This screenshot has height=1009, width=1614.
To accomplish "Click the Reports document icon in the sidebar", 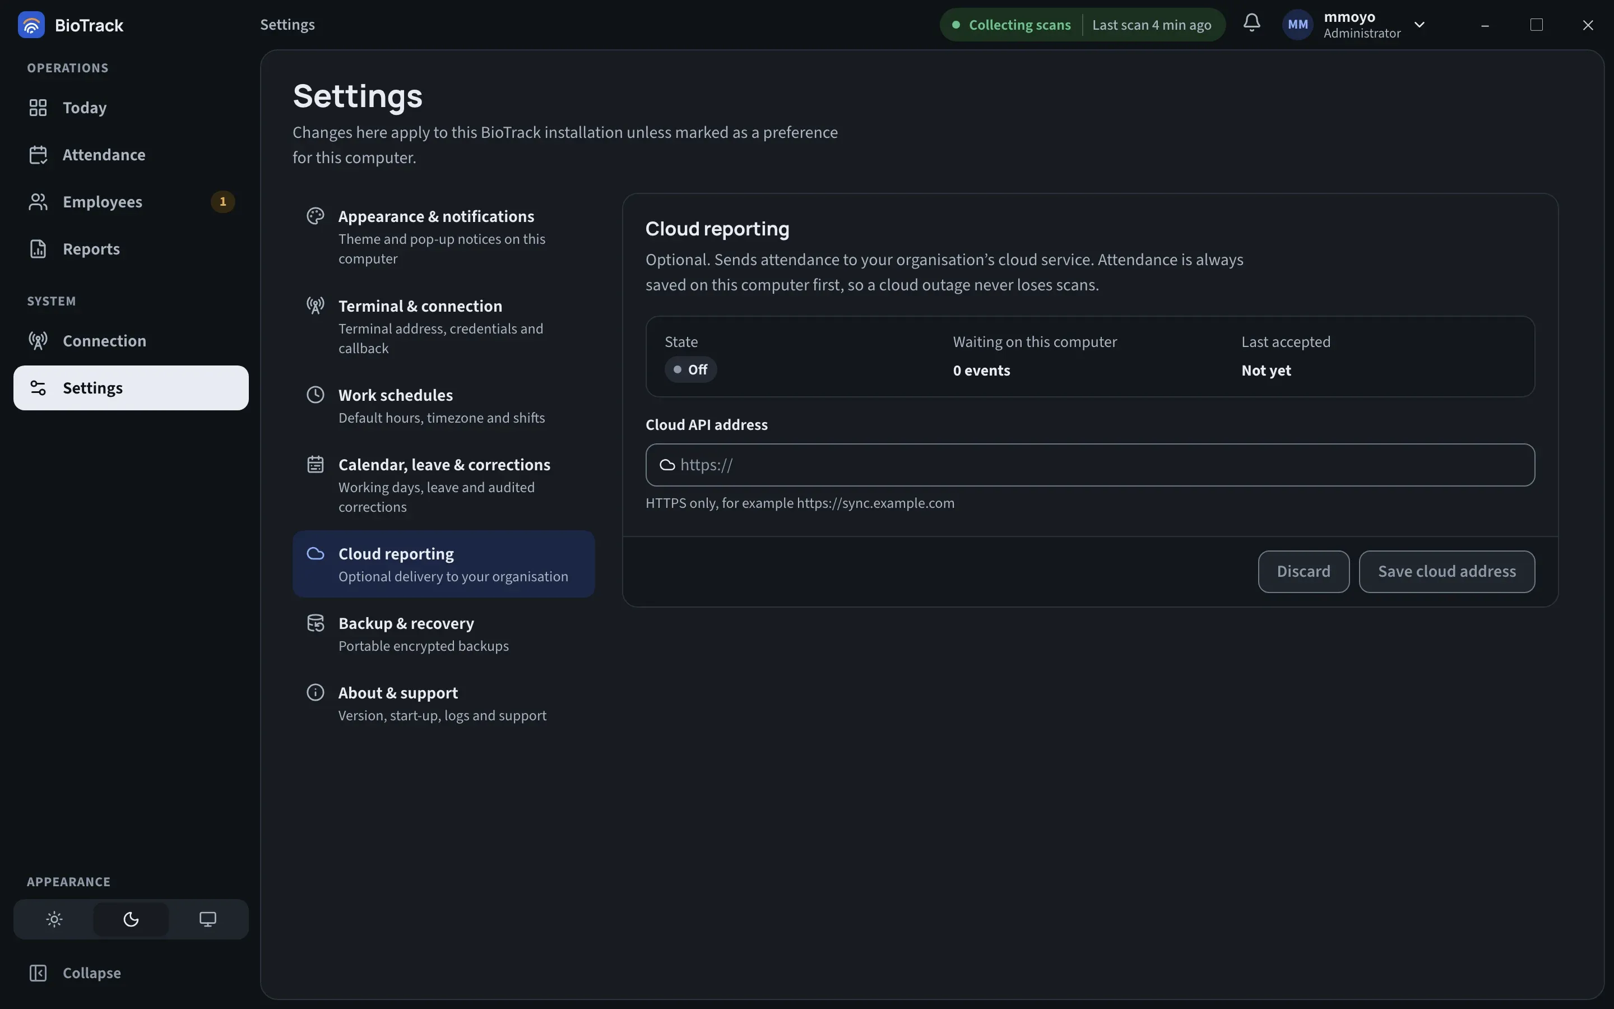I will point(38,249).
